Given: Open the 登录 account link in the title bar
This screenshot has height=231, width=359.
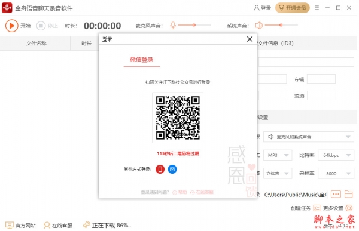Looking at the screenshot, I should pos(263,8).
